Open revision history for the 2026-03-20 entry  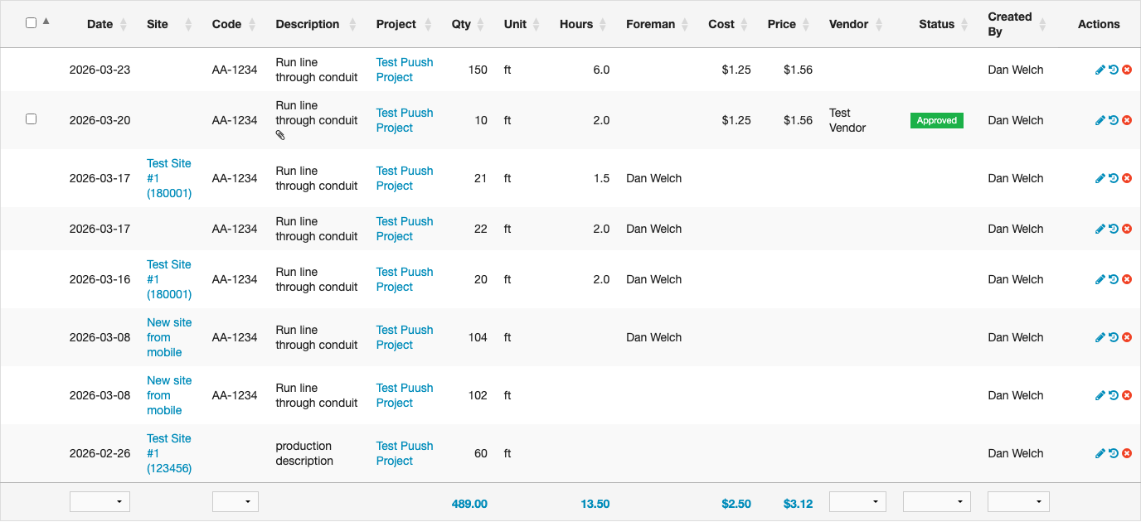tap(1114, 119)
